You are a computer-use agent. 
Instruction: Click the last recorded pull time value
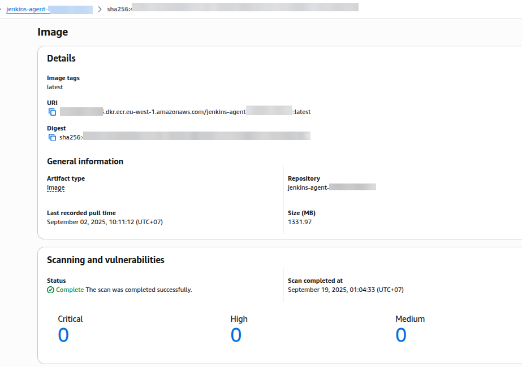(x=105, y=222)
